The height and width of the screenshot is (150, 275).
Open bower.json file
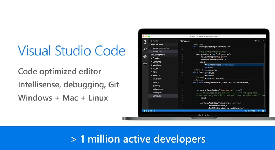point(157,79)
